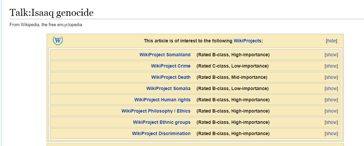
Task: Show the WikiProject Somalia details
Action: (x=331, y=89)
